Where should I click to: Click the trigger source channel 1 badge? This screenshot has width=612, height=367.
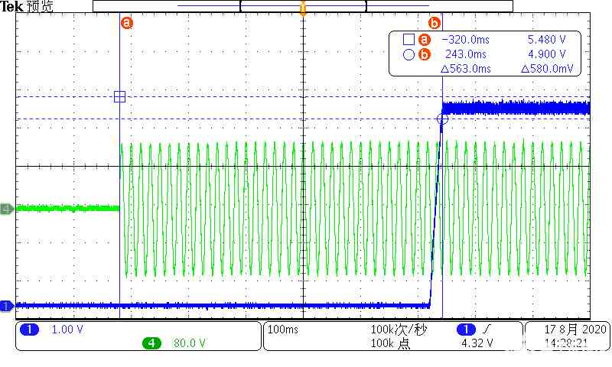(466, 330)
